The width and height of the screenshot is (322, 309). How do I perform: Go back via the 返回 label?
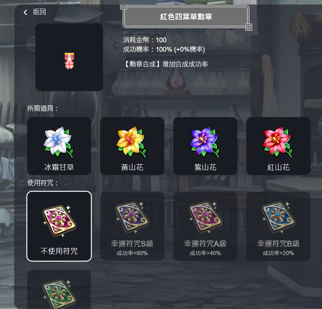(39, 12)
